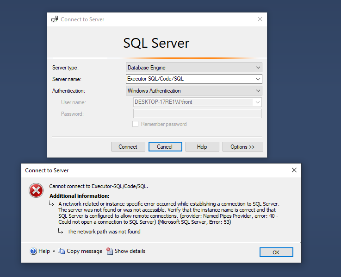The height and width of the screenshot is (277, 341).
Task: Click the arrow beside network-related error text
Action: point(51,203)
